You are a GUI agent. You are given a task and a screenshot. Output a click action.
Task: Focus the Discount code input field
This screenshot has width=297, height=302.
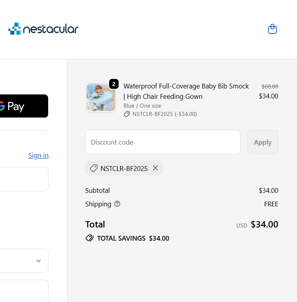click(x=162, y=142)
